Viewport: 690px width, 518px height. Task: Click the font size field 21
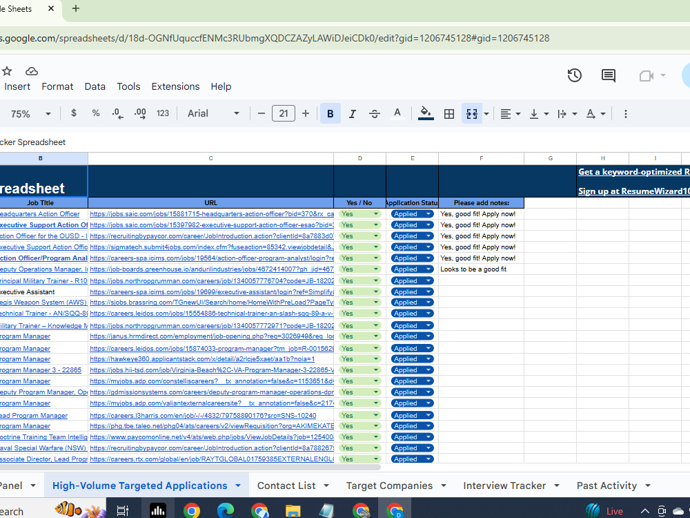284,114
